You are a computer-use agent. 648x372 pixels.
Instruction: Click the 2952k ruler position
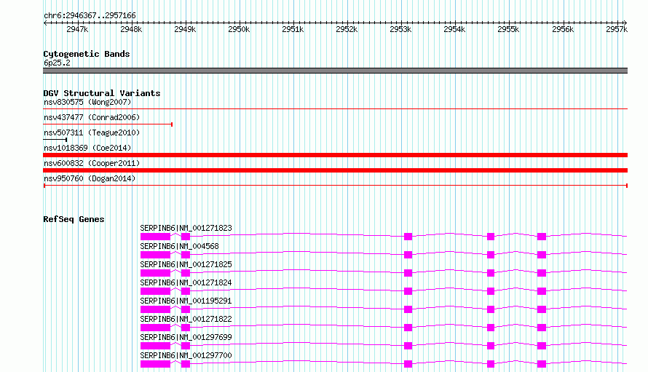point(347,29)
